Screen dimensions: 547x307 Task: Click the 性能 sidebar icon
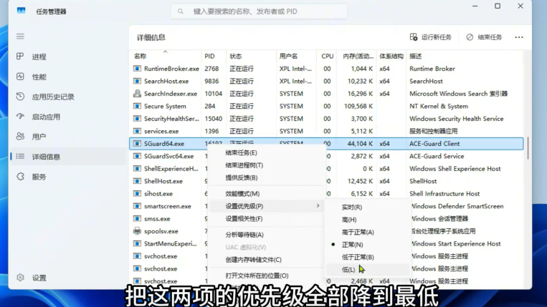pos(20,77)
